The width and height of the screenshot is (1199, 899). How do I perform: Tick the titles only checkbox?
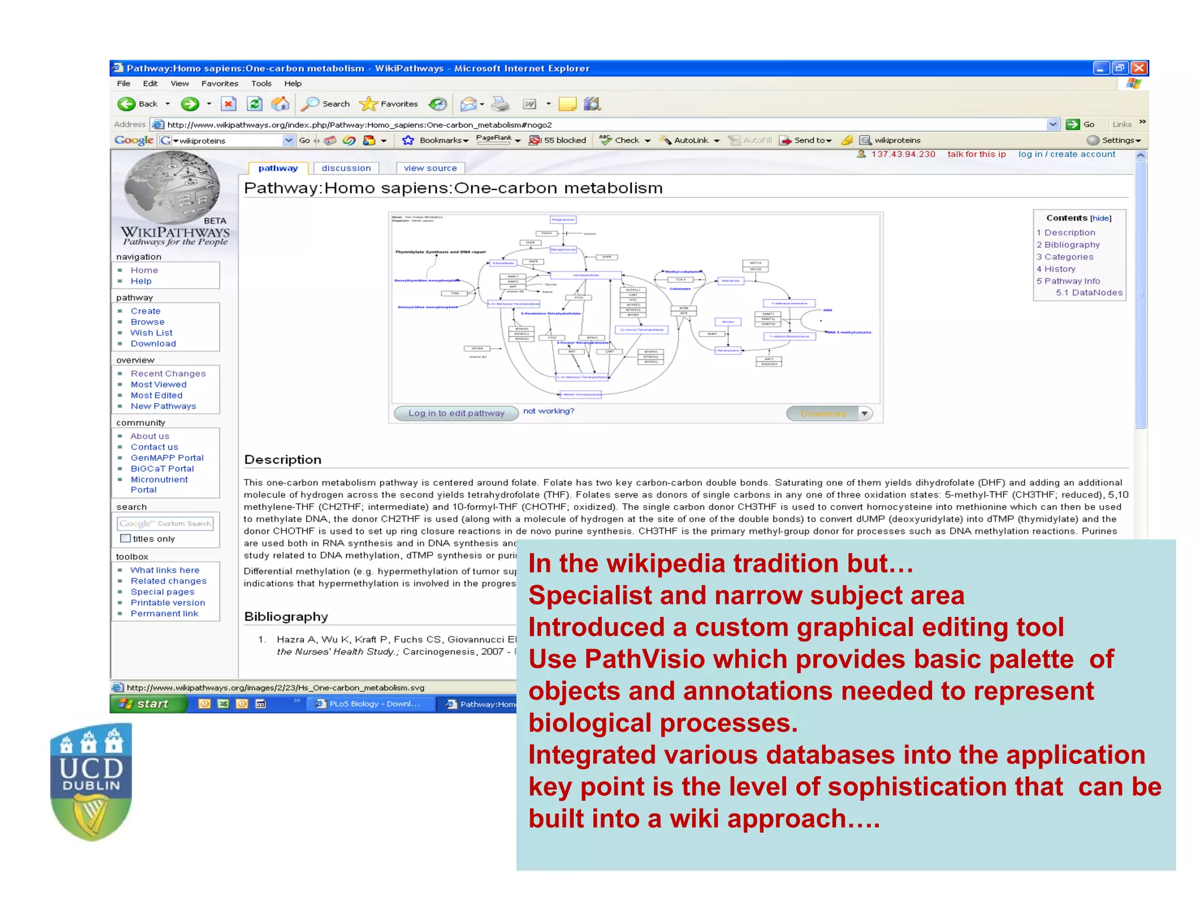point(125,538)
